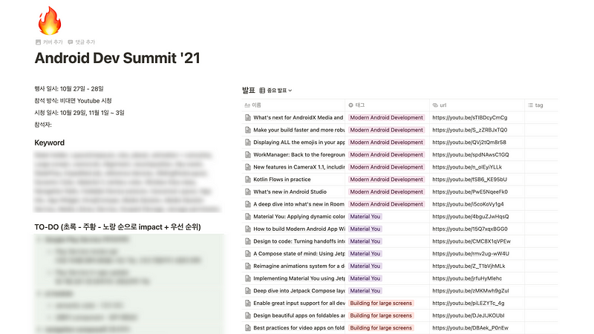Open What's new in Android Studio page

point(290,192)
